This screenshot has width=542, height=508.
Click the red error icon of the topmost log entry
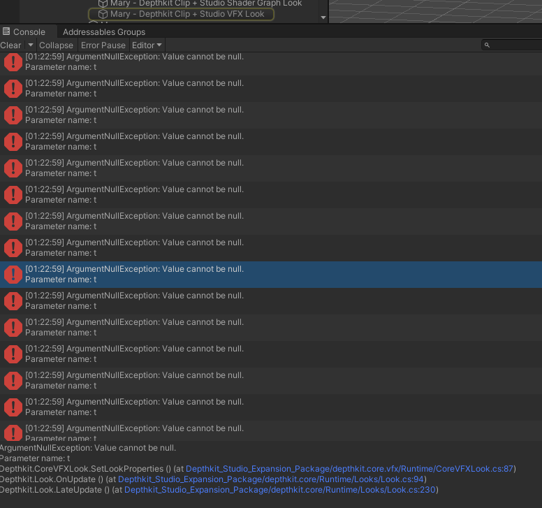point(13,62)
